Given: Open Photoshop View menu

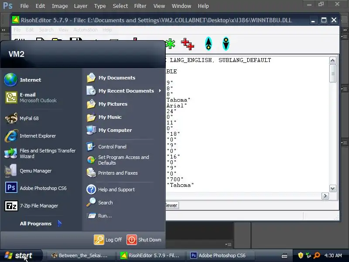Looking at the screenshot, I should [x=159, y=6].
